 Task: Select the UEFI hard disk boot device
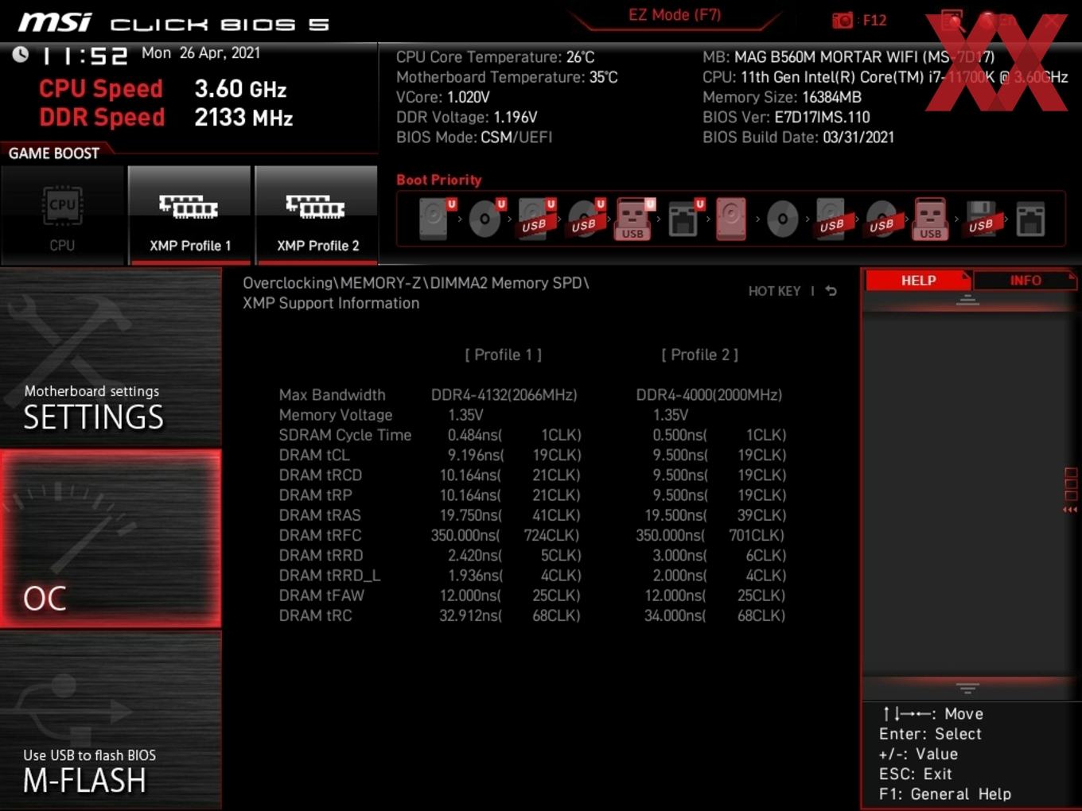pos(435,219)
